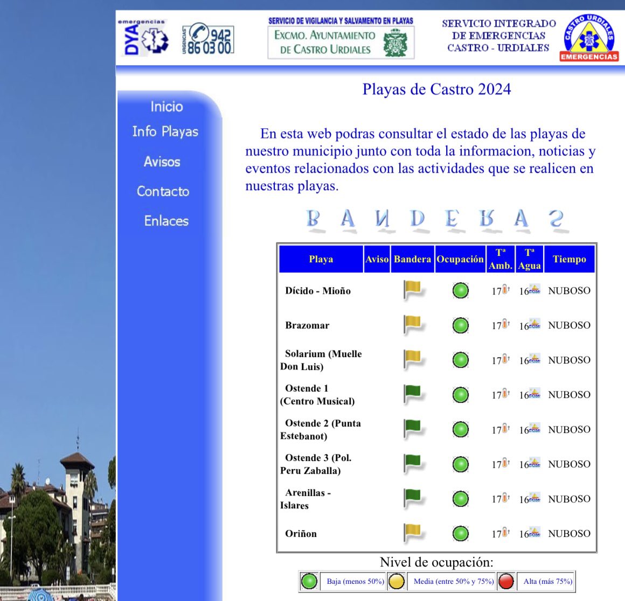This screenshot has width=625, height=601.
Task: Click the green Baja legend circle
Action: click(x=309, y=582)
